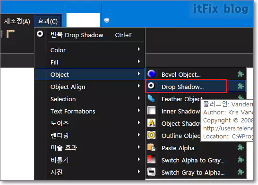
Task: Click the 반복 Drop Shadow circle icon
Action: (x=40, y=34)
